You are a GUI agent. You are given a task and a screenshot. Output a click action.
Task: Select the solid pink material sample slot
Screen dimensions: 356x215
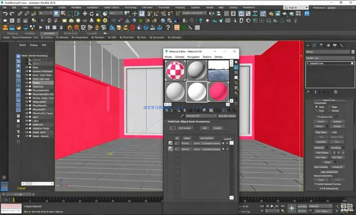(219, 92)
